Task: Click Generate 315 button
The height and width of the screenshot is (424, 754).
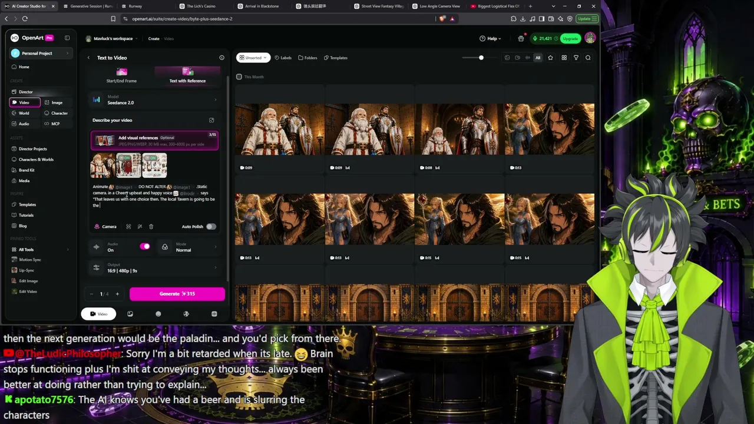Action: pyautogui.click(x=177, y=294)
